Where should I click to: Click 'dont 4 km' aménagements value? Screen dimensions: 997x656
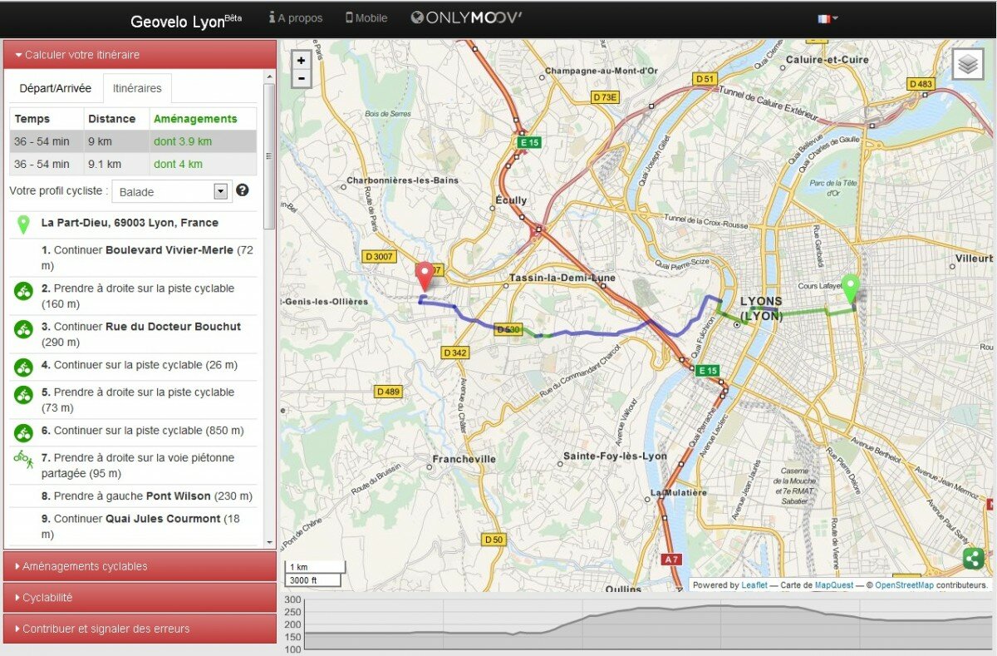(178, 164)
